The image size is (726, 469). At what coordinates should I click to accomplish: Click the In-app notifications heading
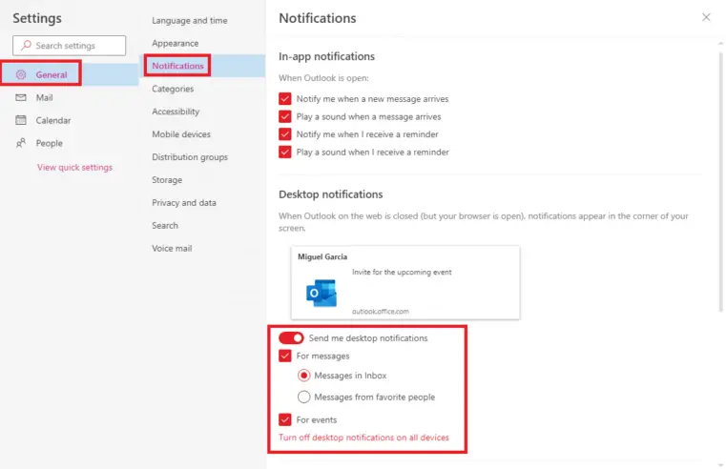click(x=326, y=56)
